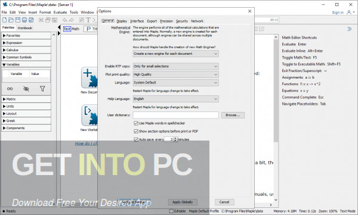Image resolution: width=358 pixels, height=215 pixels.
Task: Expand the Calculus palette
Action: pyautogui.click(x=26, y=50)
